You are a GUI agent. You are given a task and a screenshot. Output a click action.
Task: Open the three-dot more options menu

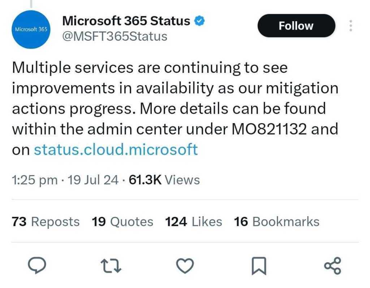click(x=350, y=26)
